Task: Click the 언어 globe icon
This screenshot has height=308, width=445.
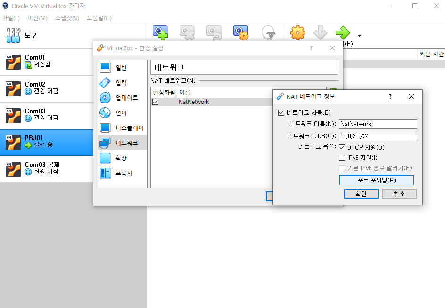Action: click(105, 113)
